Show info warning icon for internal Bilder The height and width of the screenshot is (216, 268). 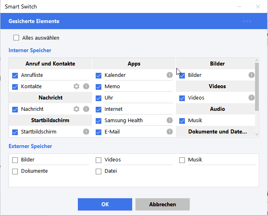click(251, 75)
